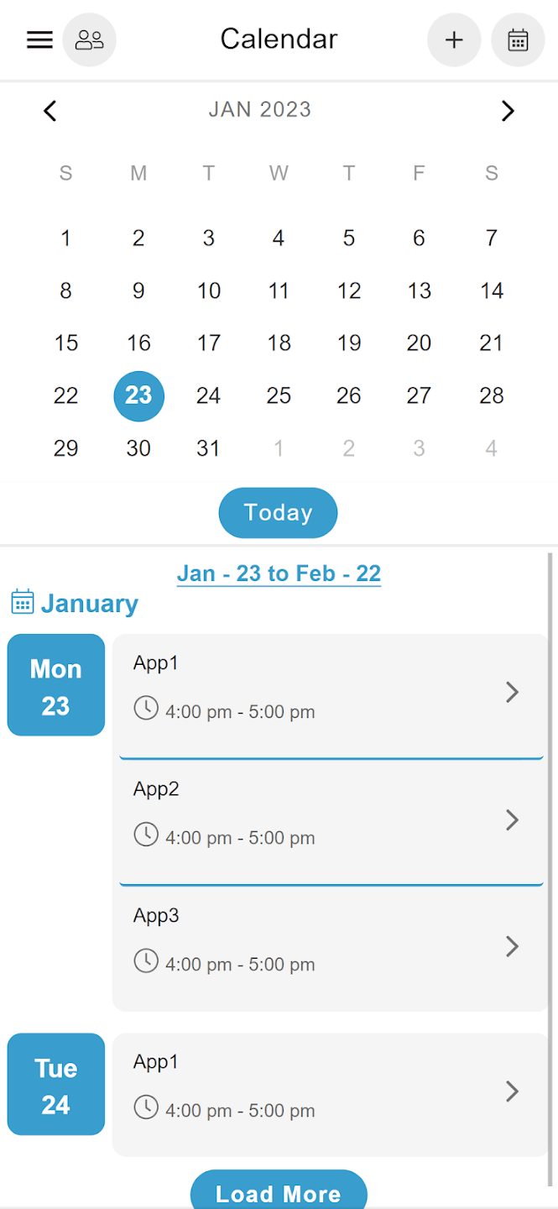Open the people/contacts icon button
Image resolution: width=558 pixels, height=1209 pixels.
[x=89, y=39]
